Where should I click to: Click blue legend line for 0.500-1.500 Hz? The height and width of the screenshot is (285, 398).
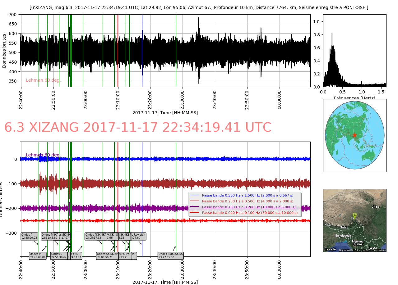[x=194, y=195]
